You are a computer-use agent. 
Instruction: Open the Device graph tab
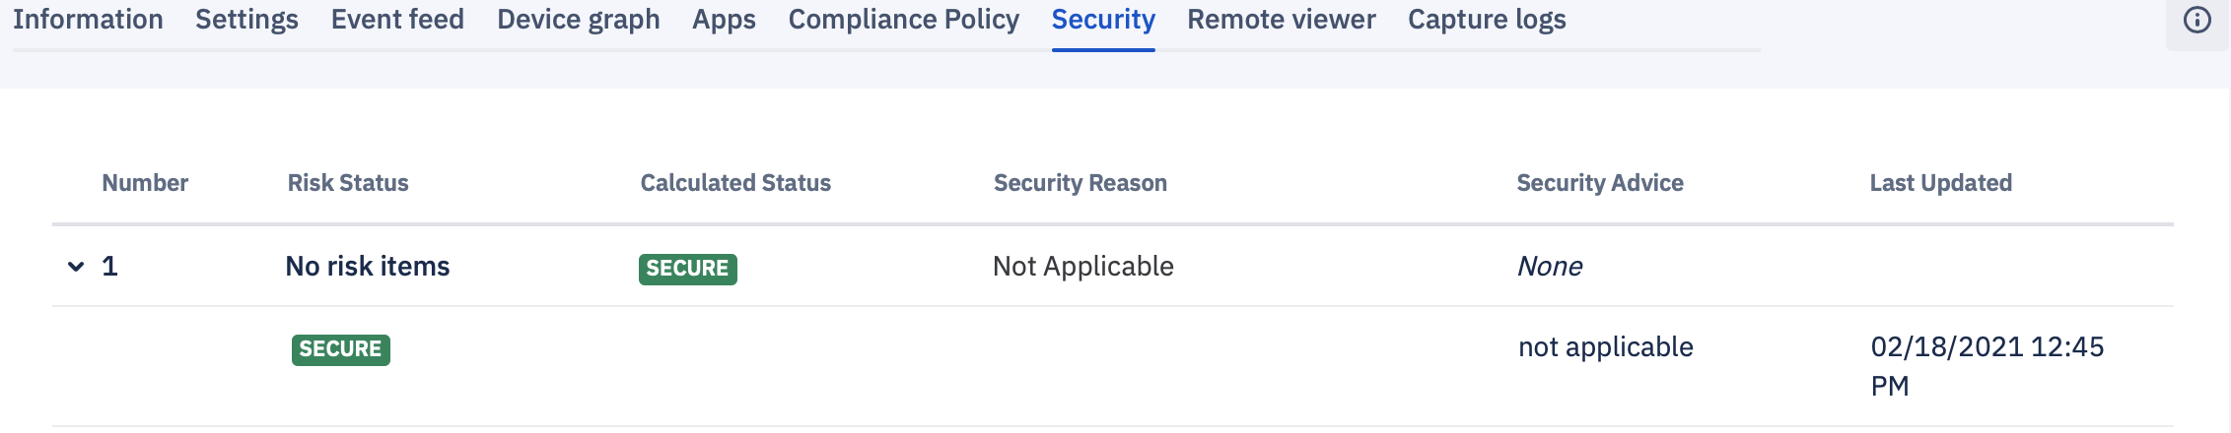click(579, 20)
